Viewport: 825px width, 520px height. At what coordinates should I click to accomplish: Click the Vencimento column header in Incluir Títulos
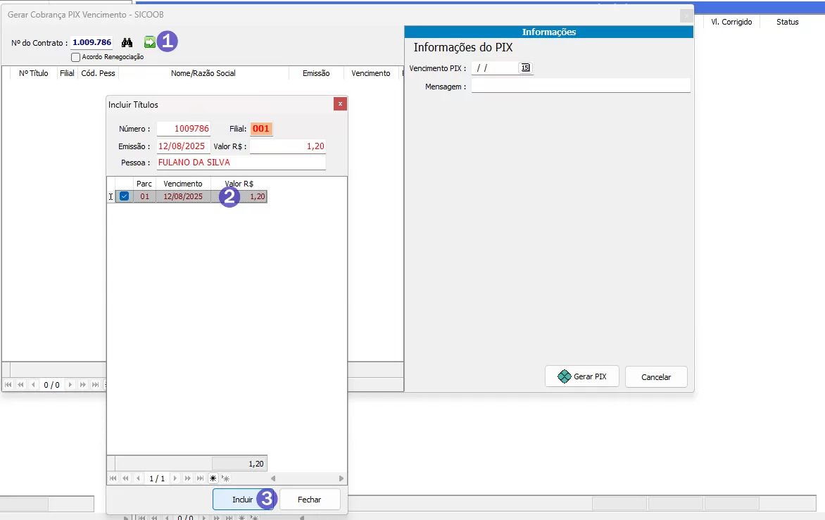[182, 184]
